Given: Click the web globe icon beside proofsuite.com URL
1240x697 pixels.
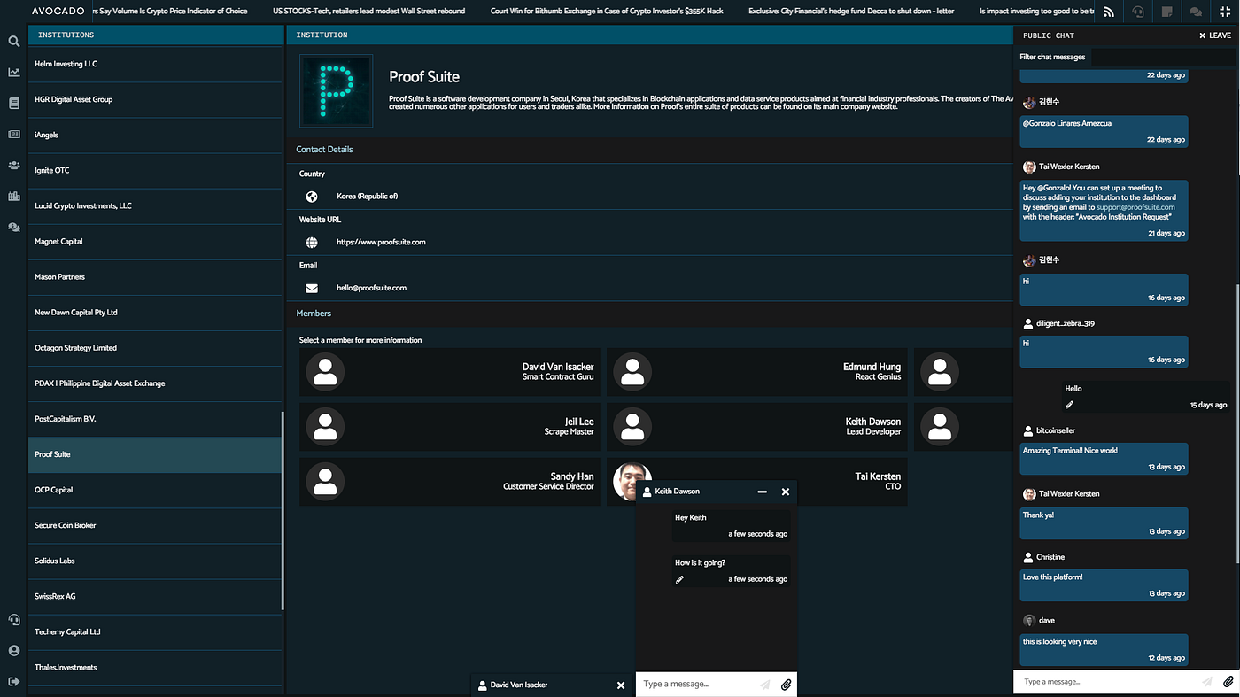Looking at the screenshot, I should click(312, 243).
